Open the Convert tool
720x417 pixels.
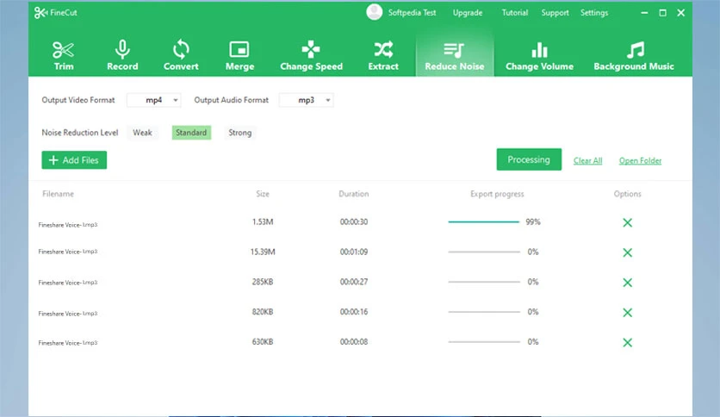[x=181, y=55]
